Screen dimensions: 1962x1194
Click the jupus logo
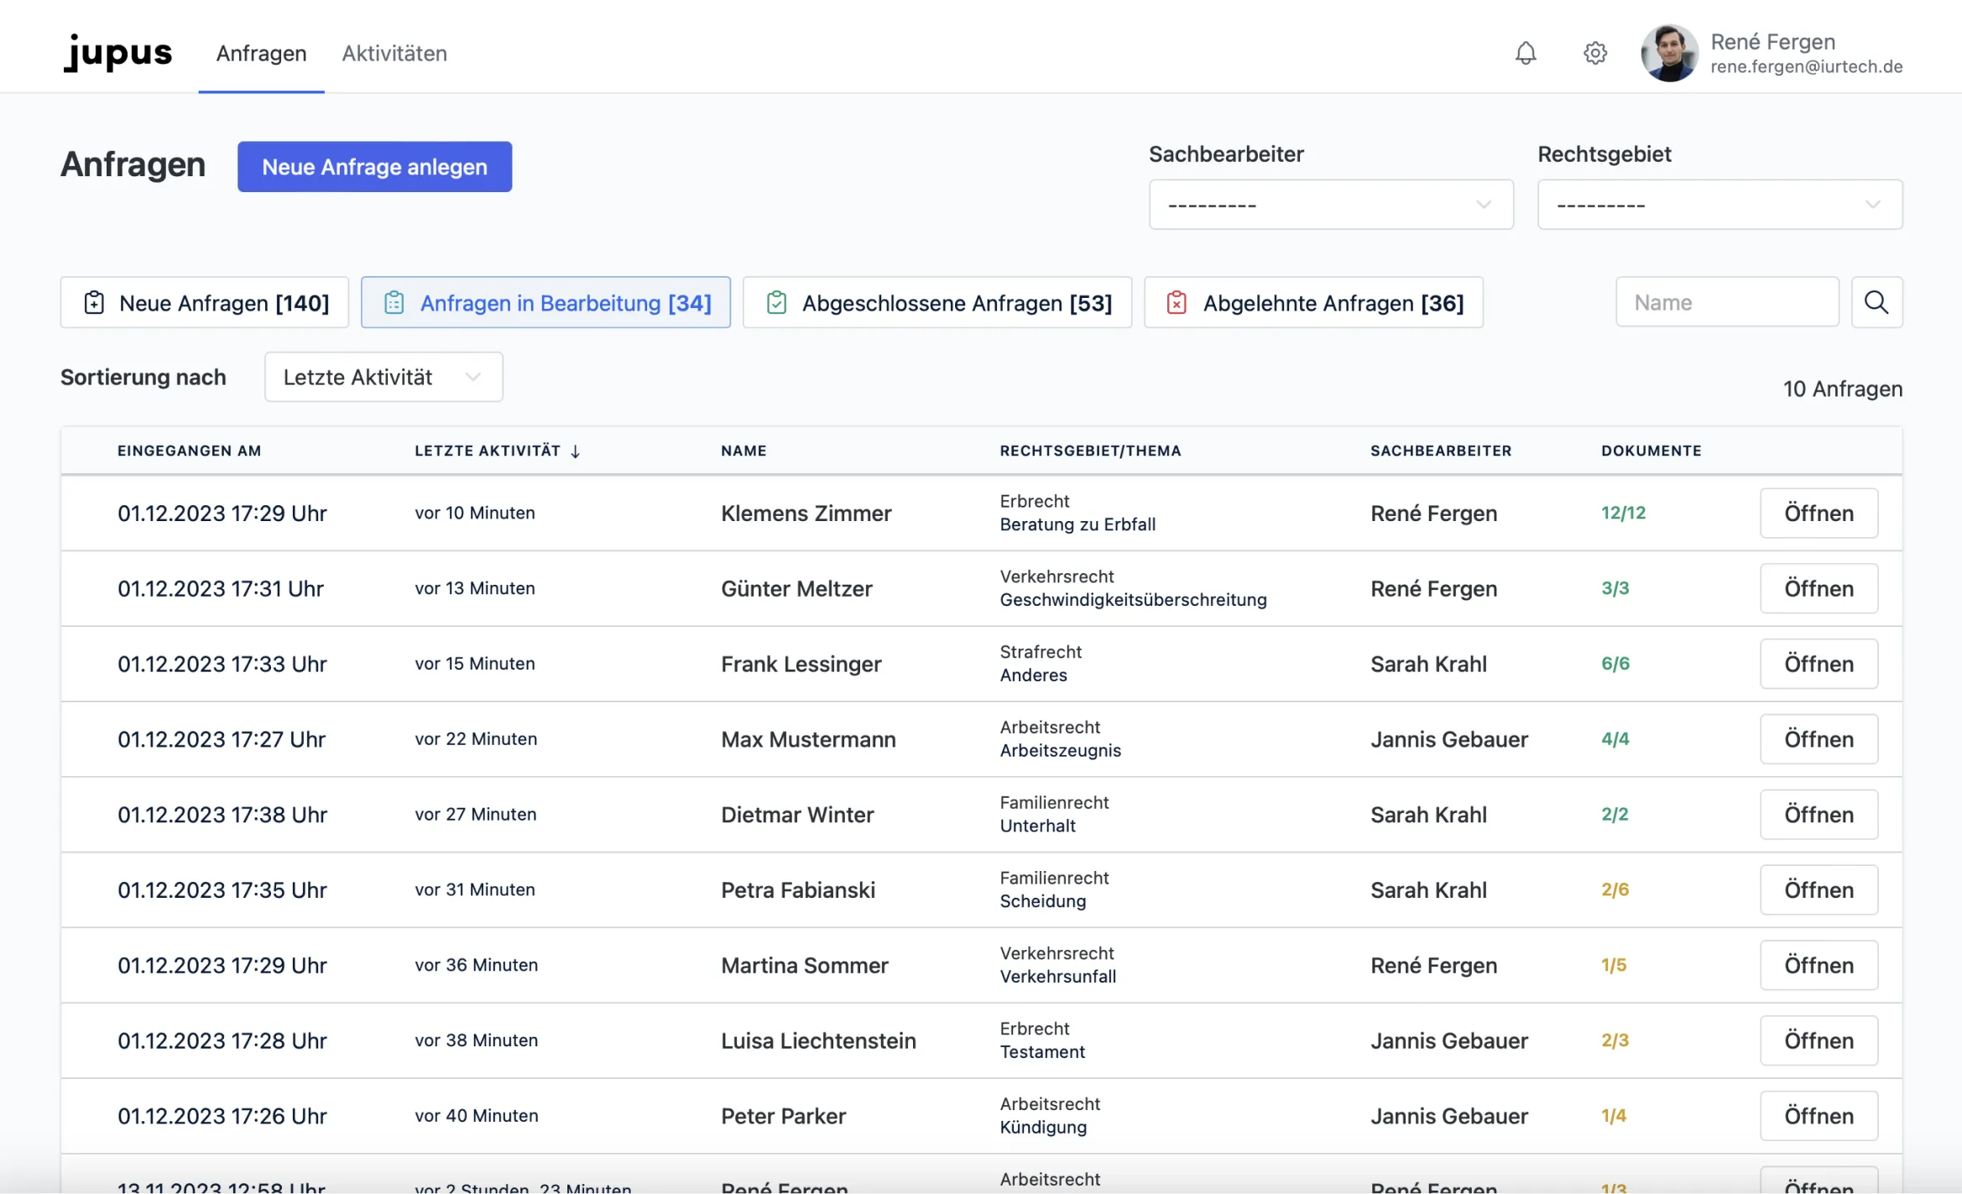click(117, 53)
